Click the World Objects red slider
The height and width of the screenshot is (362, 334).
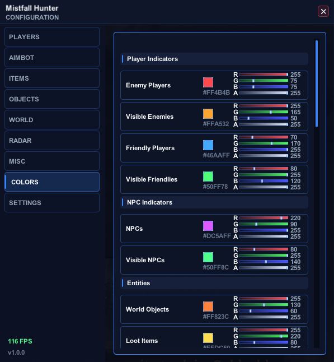pyautogui.click(x=264, y=299)
